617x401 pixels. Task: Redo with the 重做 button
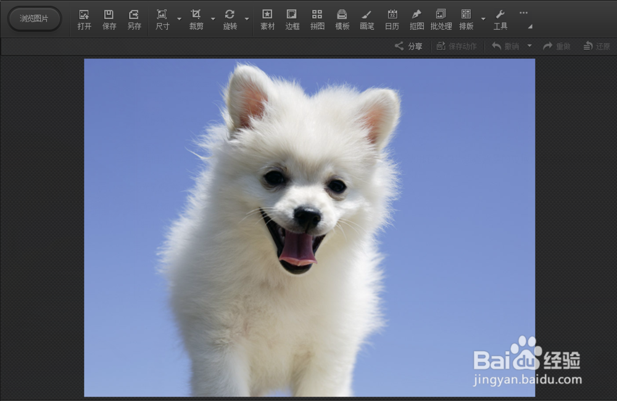pos(557,46)
